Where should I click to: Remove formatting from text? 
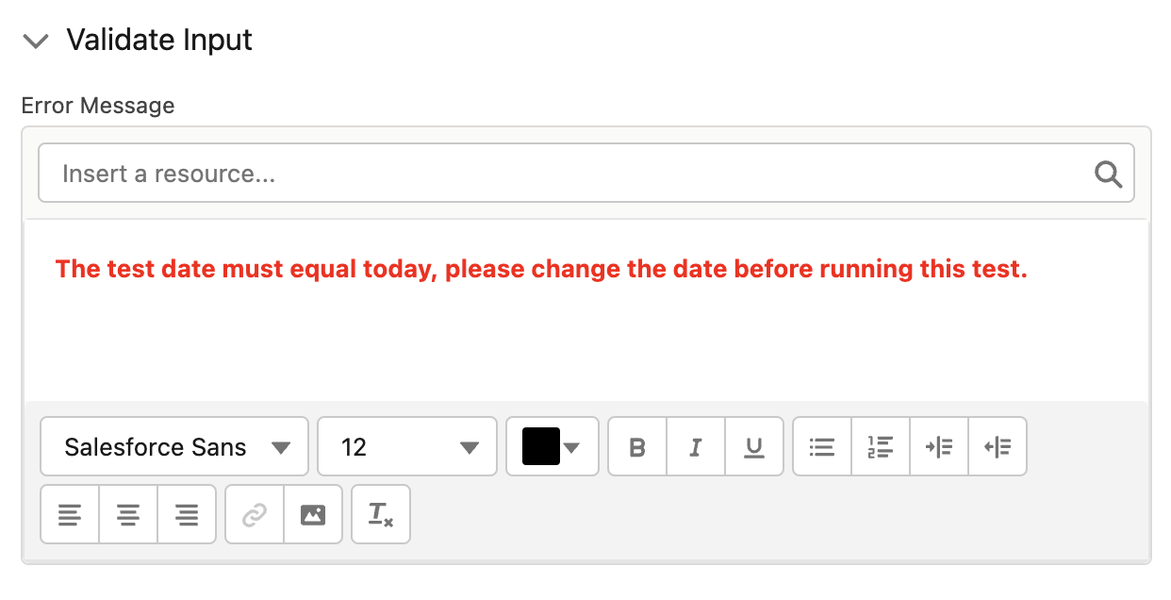click(x=381, y=514)
